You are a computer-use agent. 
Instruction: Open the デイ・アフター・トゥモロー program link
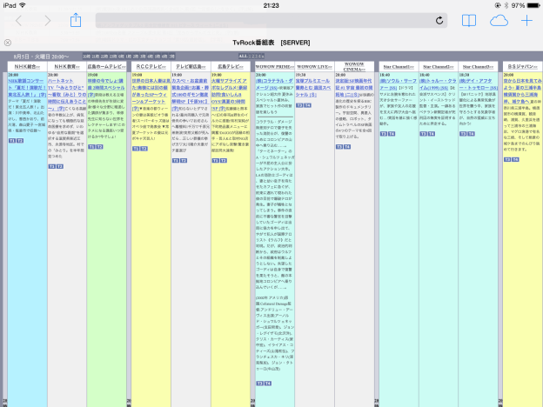pos(478,84)
